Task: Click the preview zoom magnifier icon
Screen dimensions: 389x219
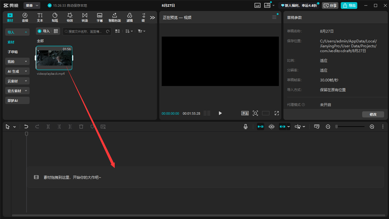Action: point(255,113)
